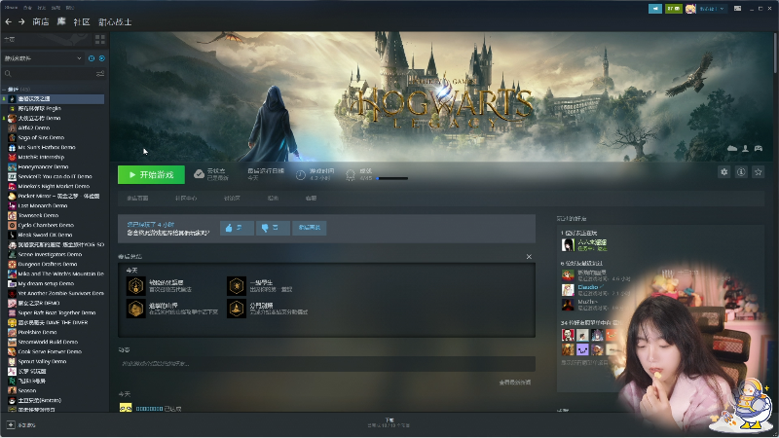
Task: Enter Big Picture mode icon
Action: [738, 9]
